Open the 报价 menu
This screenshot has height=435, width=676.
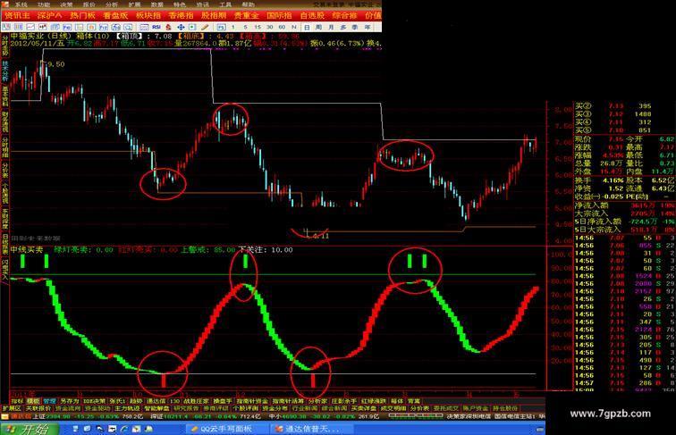tap(89, 4)
